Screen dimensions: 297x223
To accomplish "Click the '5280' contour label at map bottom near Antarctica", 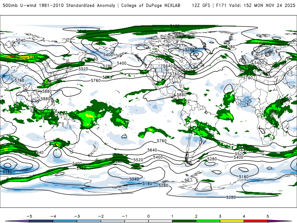I will [231, 197].
